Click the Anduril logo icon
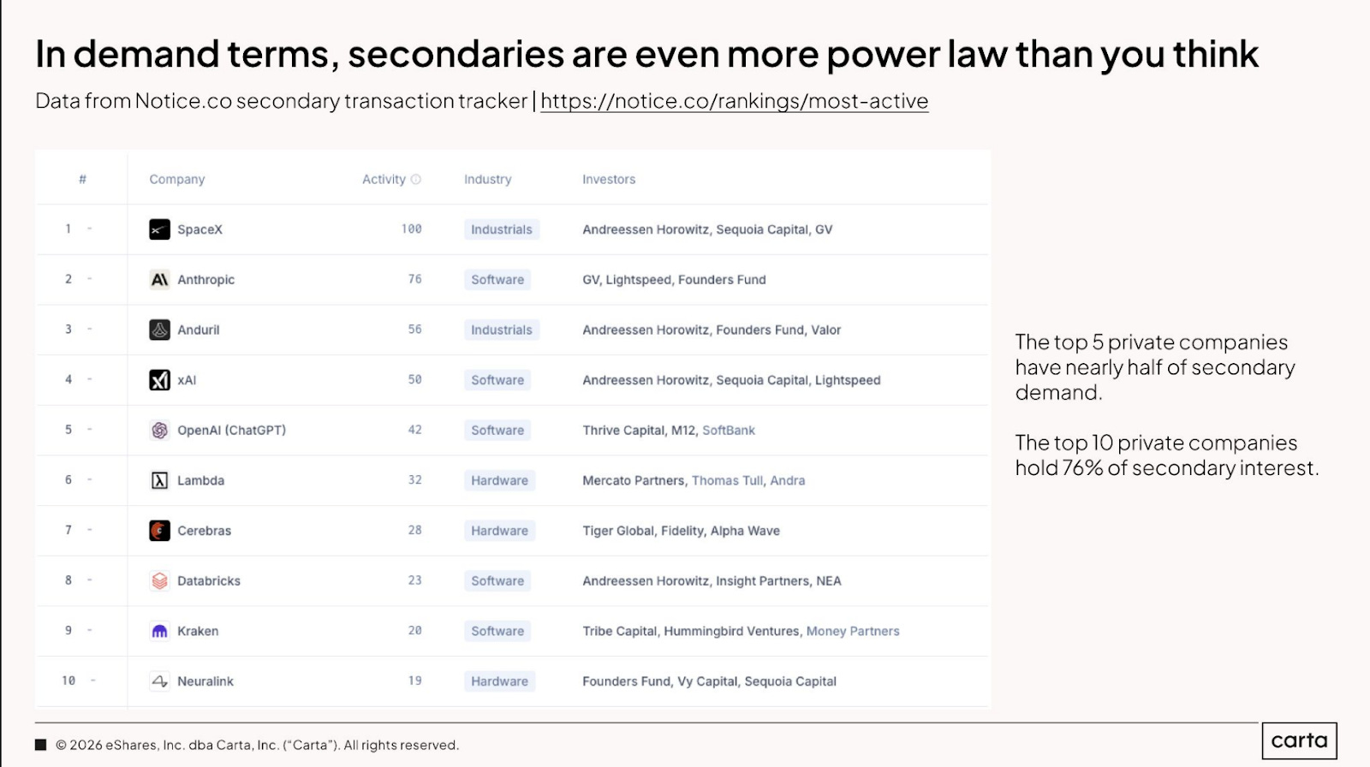The width and height of the screenshot is (1370, 767). (159, 330)
